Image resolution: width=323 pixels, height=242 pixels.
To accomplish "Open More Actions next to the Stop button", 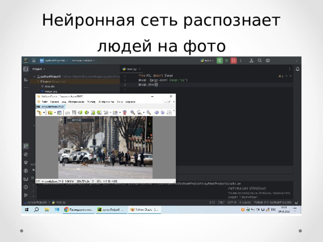I will pyautogui.click(x=241, y=60).
